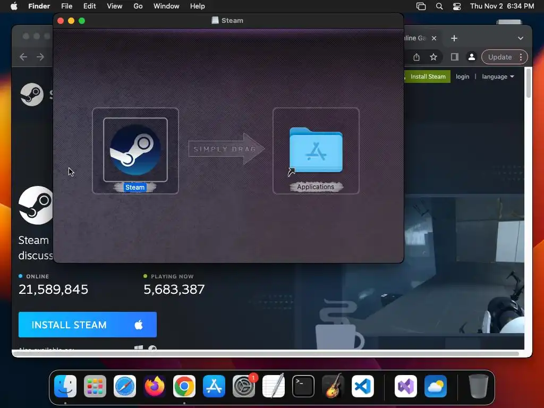
Task: Click the Chrome Update button
Action: 500,57
